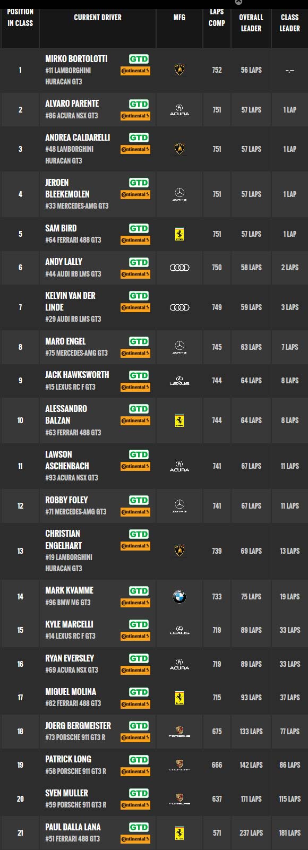The image size is (308, 850).
Task: Click the Audi rings logo beside Andy Lally
Action: point(179,268)
